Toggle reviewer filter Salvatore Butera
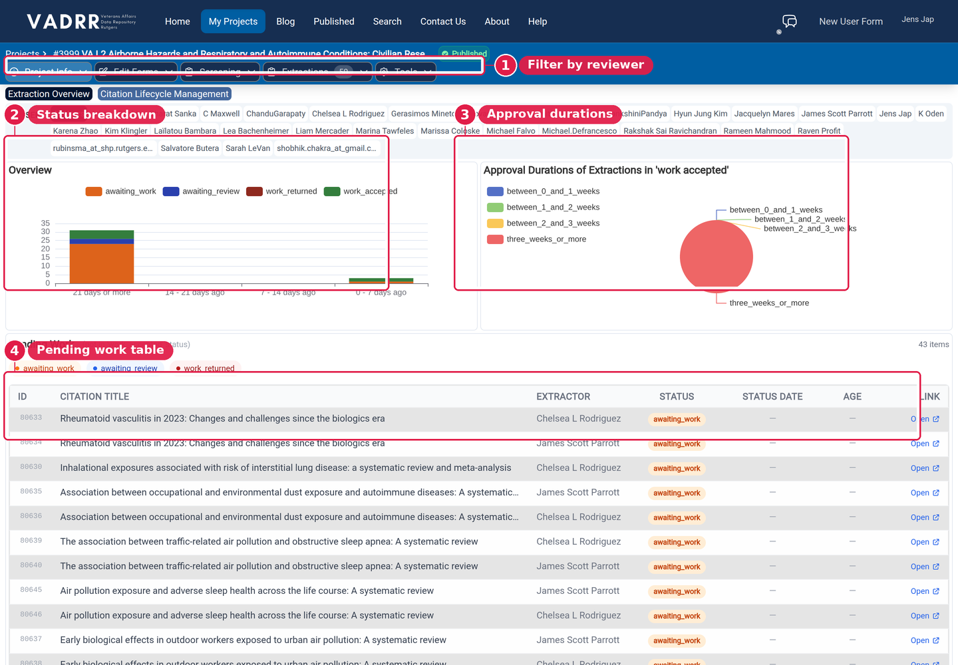 pyautogui.click(x=190, y=148)
